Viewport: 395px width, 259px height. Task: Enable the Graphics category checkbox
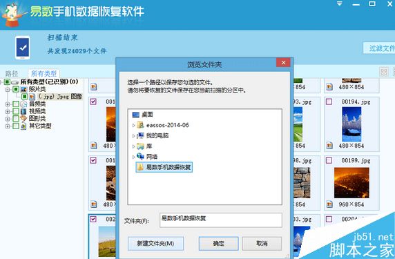pyautogui.click(x=16, y=118)
